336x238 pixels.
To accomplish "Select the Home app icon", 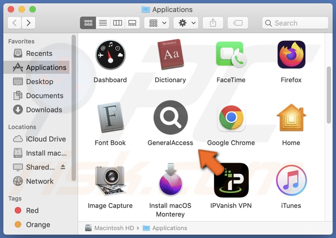I will [x=291, y=117].
